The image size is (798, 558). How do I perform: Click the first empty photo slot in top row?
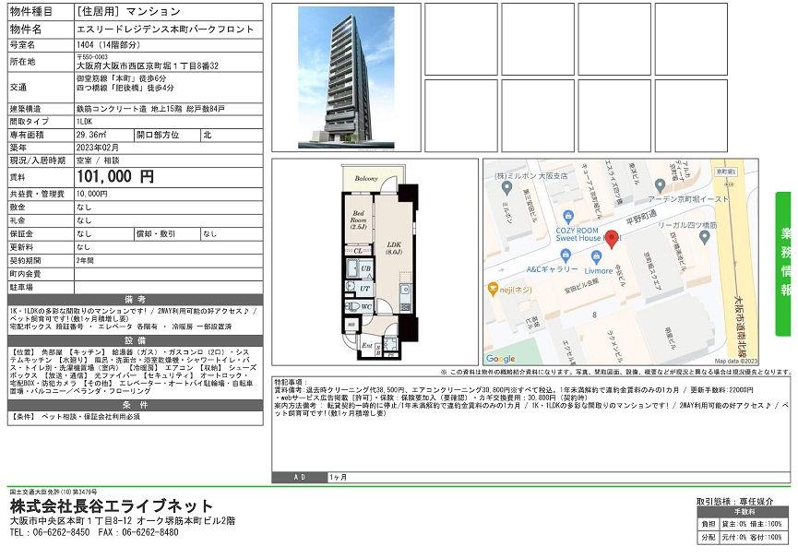(460, 38)
